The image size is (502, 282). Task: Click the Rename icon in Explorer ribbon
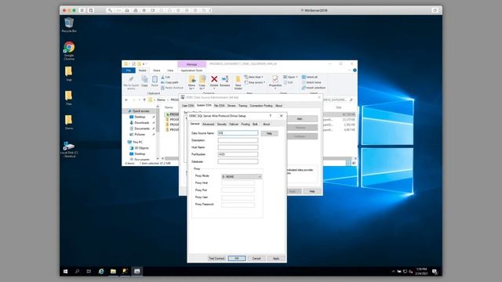(x=225, y=81)
